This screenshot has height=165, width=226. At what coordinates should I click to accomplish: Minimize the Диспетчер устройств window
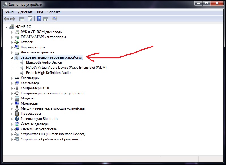tap(199, 3)
